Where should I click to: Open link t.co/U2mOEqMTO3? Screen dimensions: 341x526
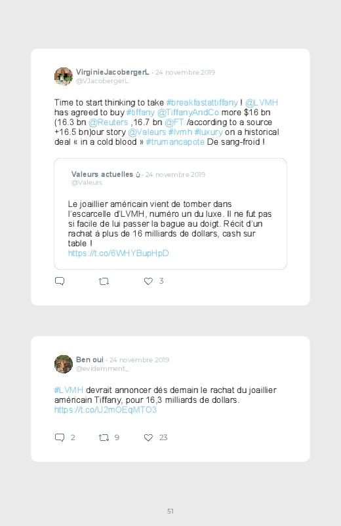click(106, 410)
